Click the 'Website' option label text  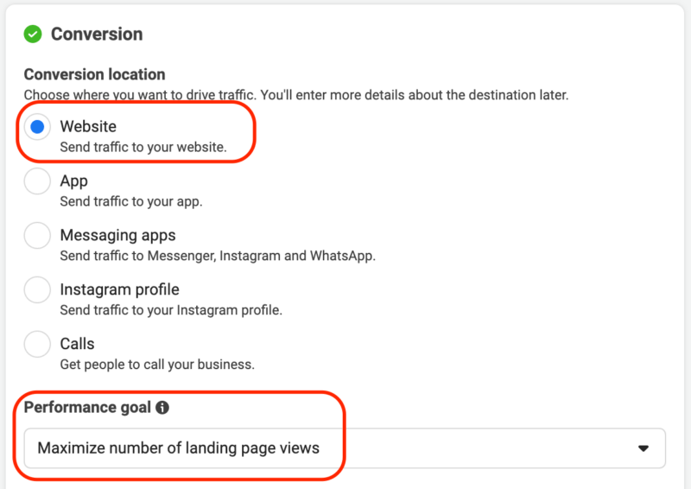tap(88, 127)
